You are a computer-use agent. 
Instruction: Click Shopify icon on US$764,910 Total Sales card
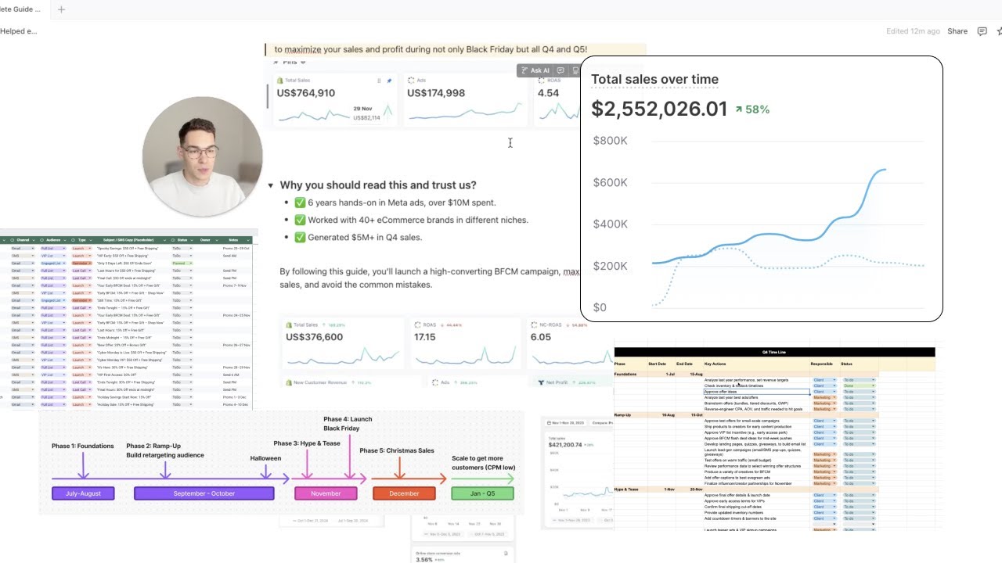(x=279, y=80)
